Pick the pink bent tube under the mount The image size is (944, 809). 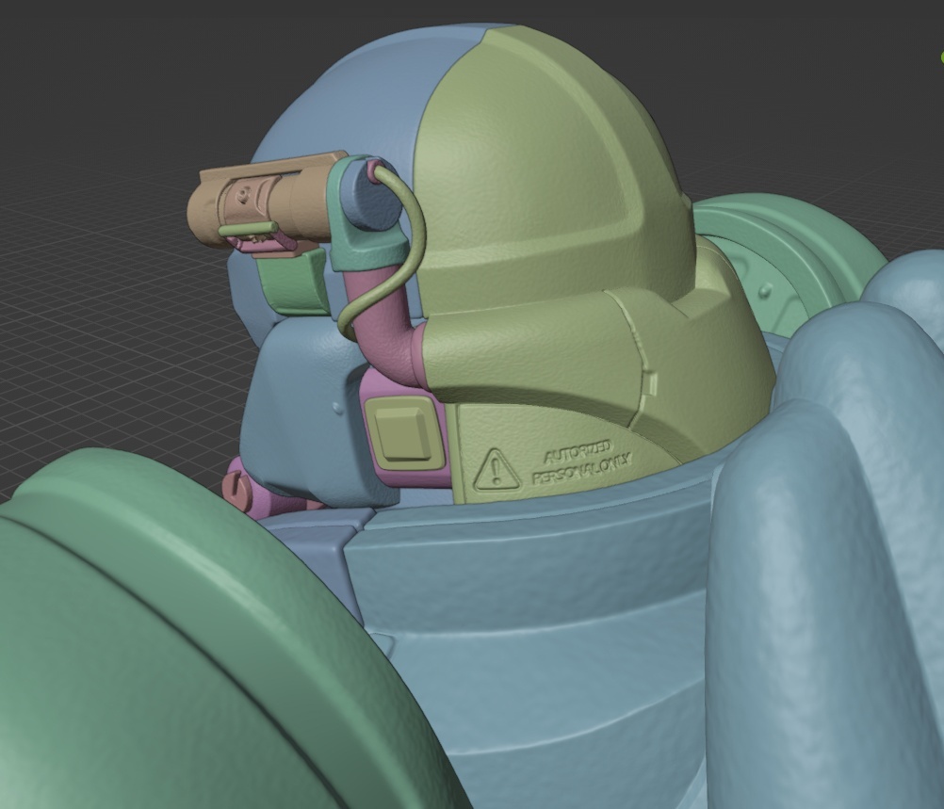pos(386,330)
